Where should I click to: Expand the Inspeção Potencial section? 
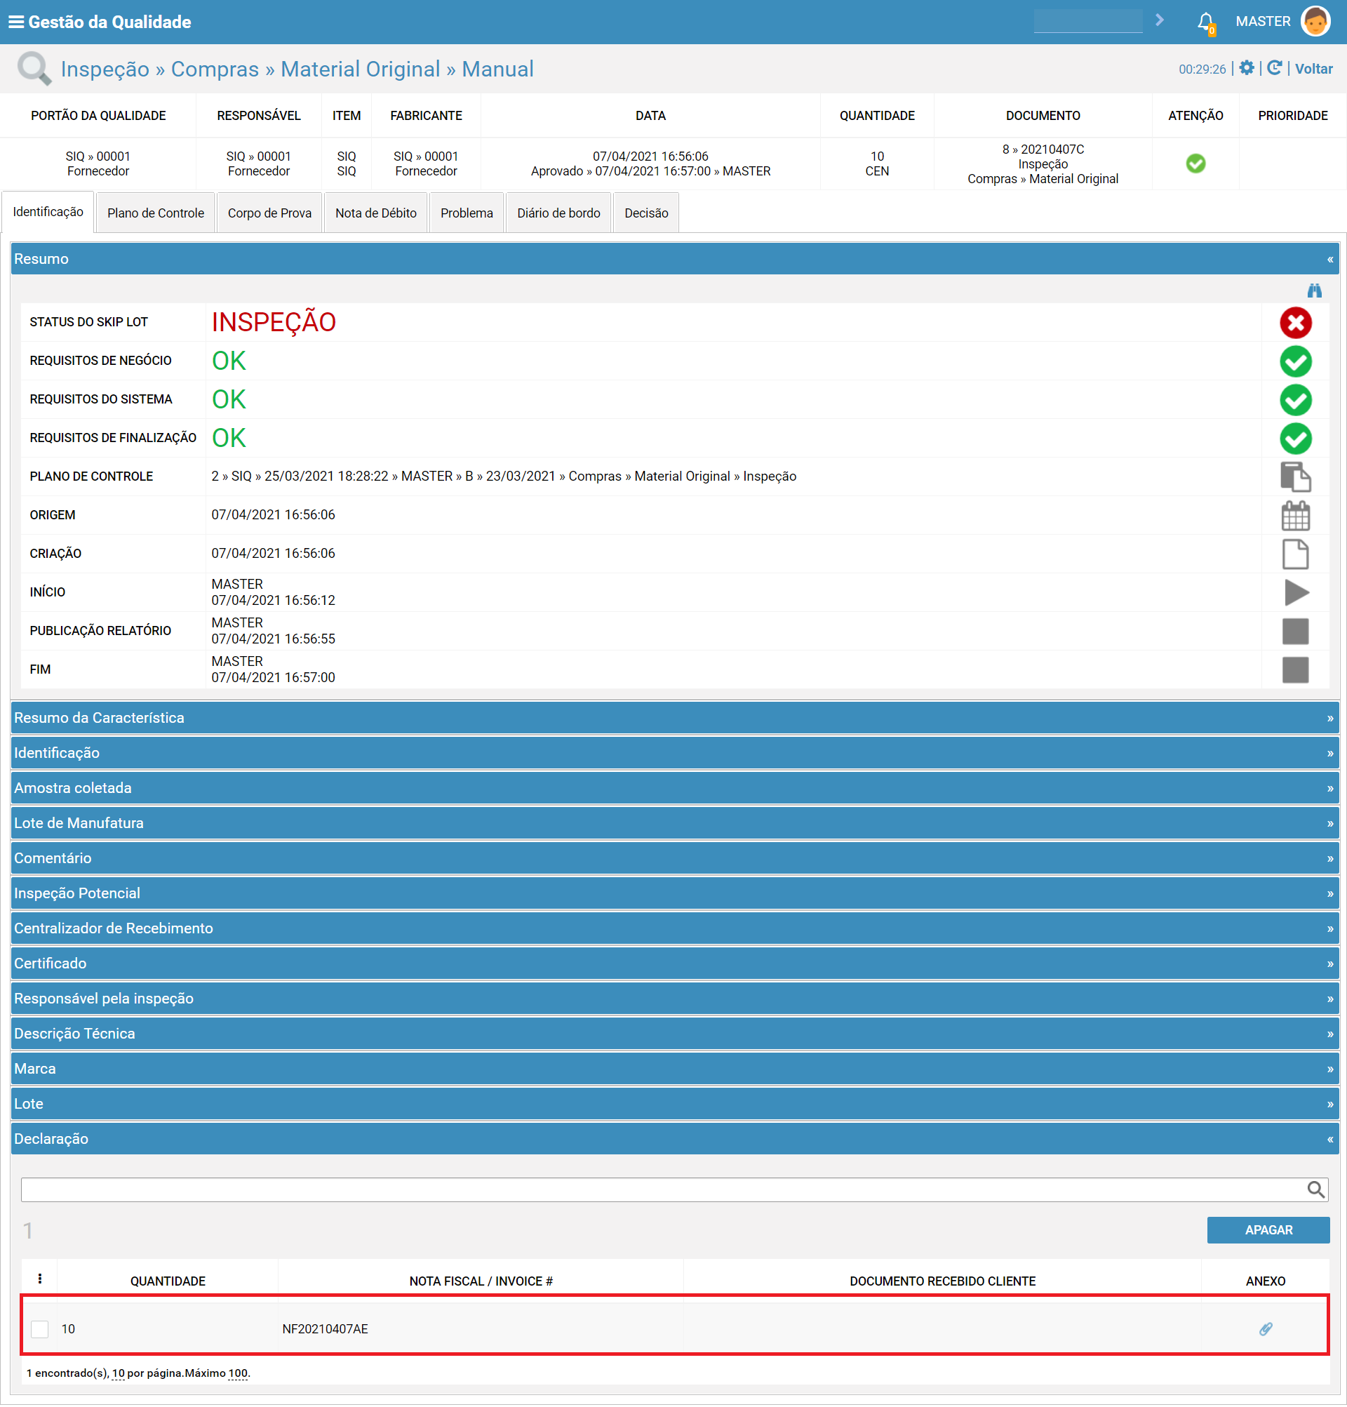pos(675,894)
